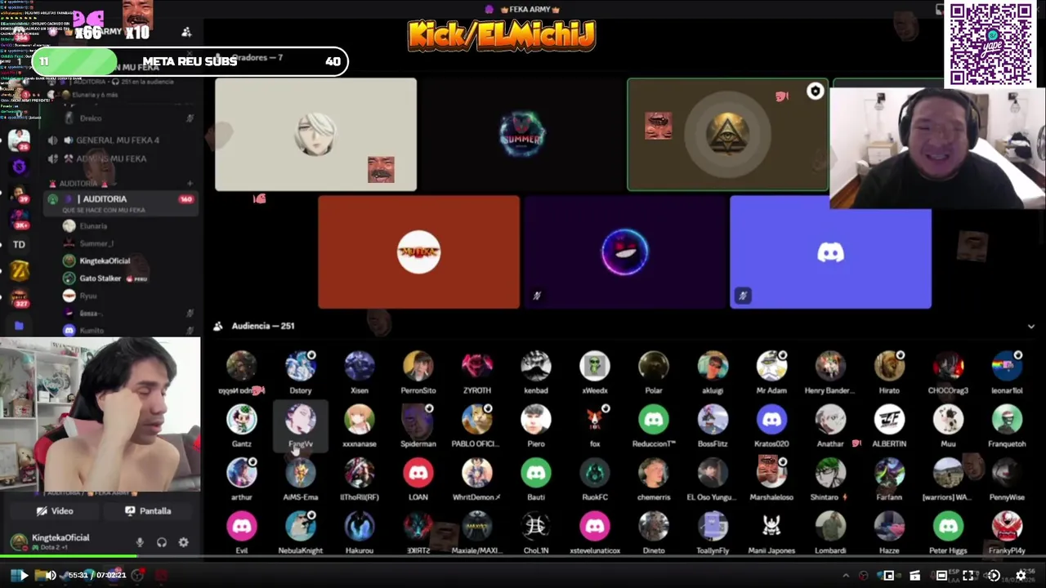1046x588 pixels.
Task: Open the server icon with 3K+ badge
Action: (19, 219)
